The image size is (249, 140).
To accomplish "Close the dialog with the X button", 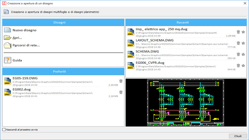I will tap(245, 3).
